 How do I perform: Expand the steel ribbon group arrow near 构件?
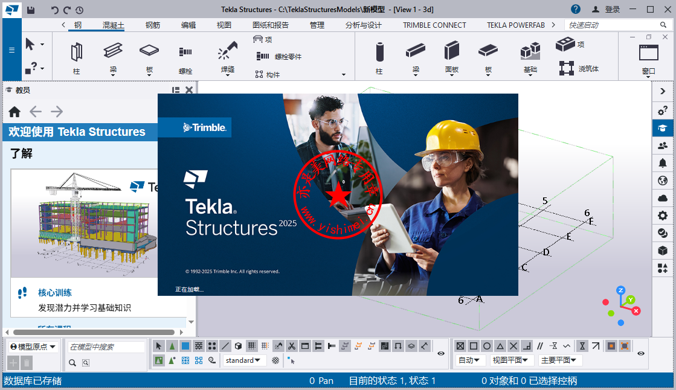click(x=344, y=74)
